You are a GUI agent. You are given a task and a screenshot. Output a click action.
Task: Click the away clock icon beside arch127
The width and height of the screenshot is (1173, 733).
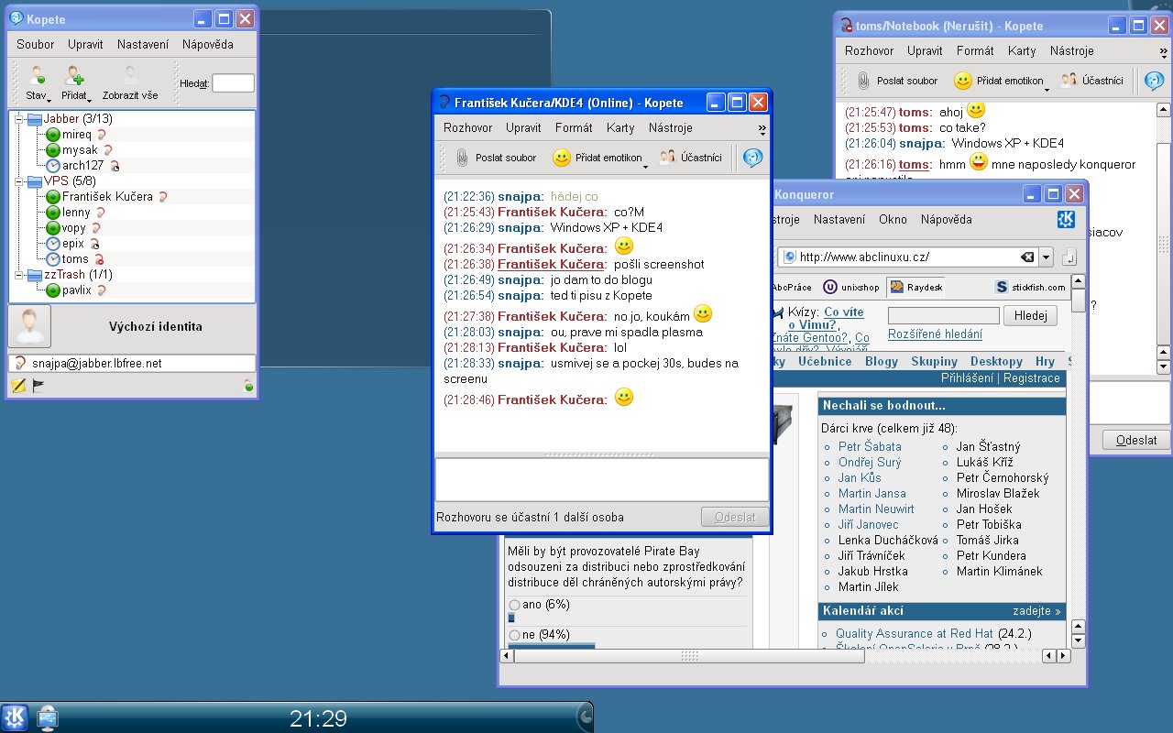53,165
